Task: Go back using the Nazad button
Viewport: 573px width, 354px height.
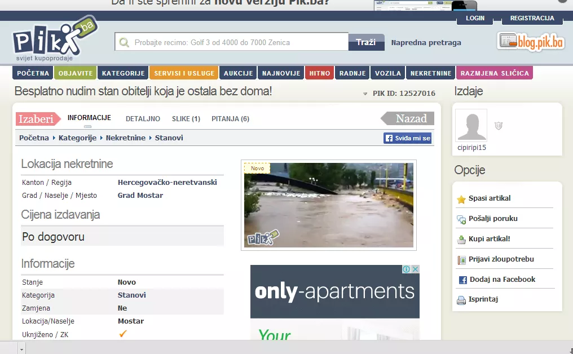Action: [408, 118]
